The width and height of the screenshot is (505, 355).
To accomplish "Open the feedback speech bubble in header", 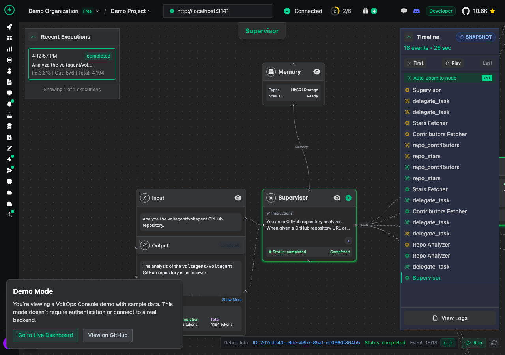I will [x=404, y=11].
